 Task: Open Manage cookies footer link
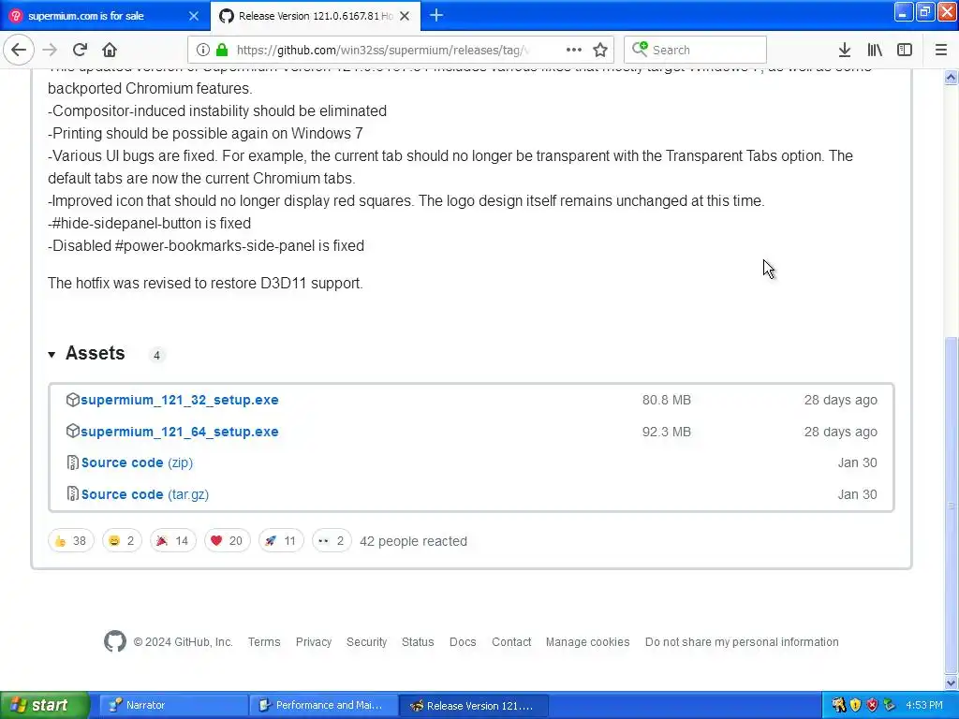(x=588, y=642)
